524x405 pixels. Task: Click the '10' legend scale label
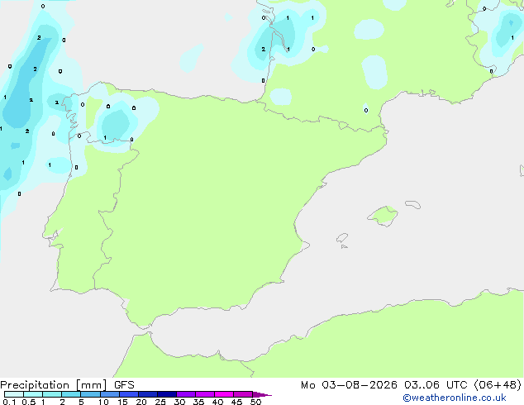pyautogui.click(x=103, y=402)
